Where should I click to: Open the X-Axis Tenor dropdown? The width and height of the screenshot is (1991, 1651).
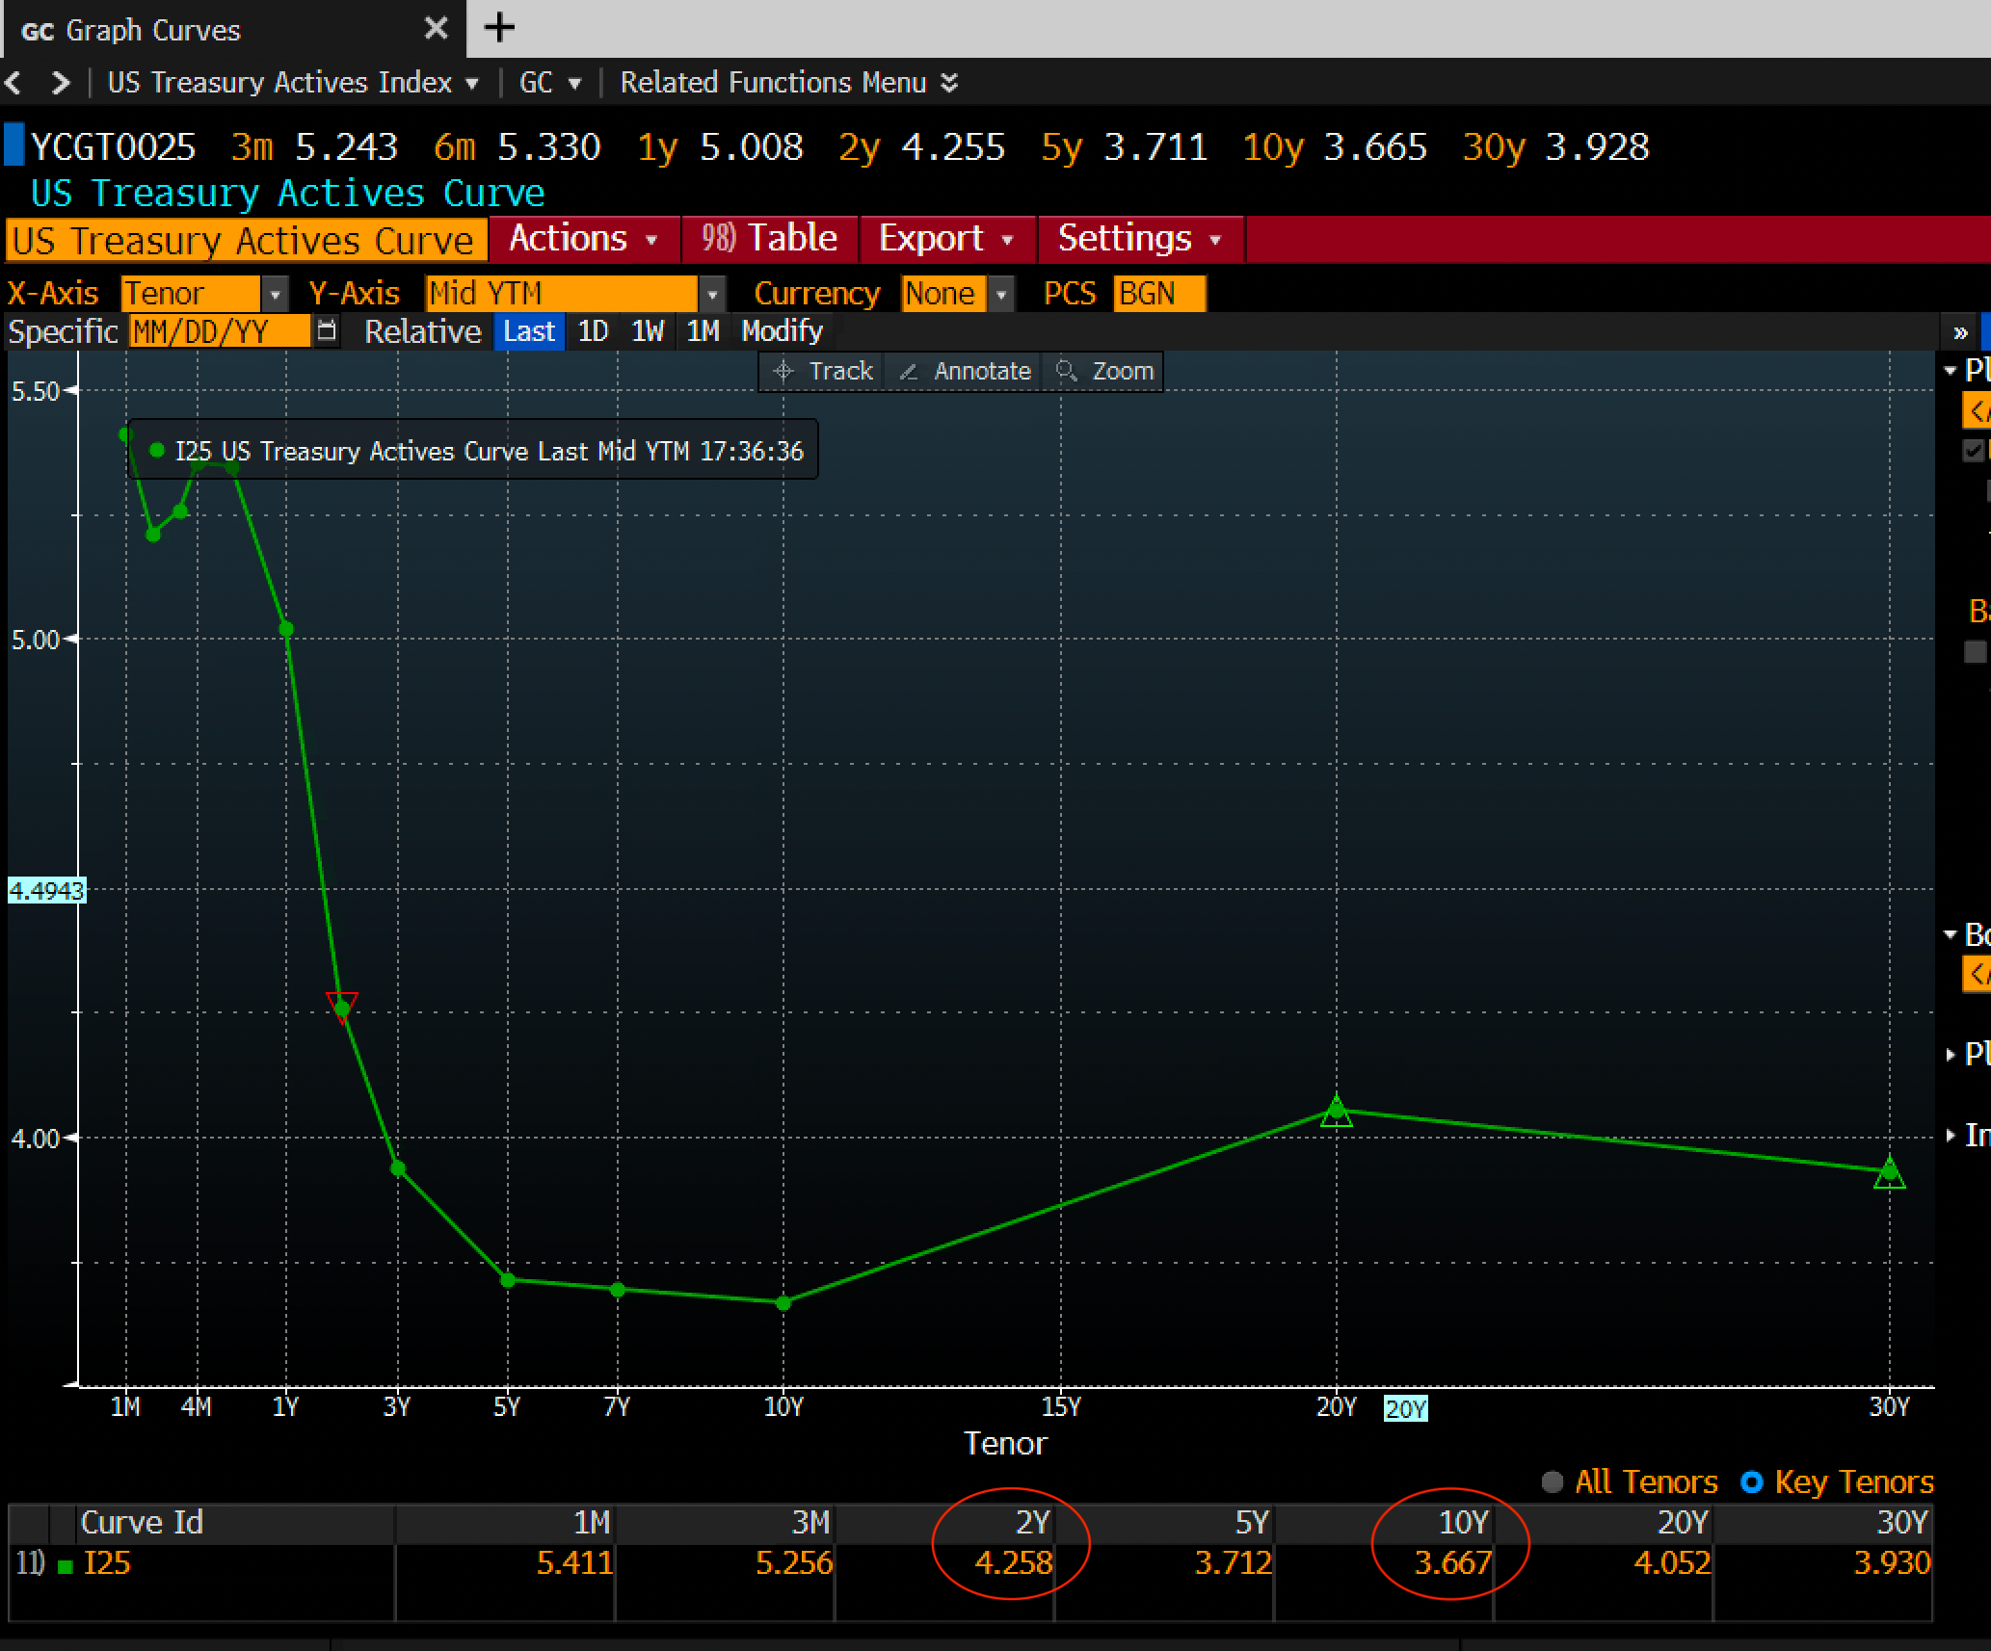[x=276, y=294]
